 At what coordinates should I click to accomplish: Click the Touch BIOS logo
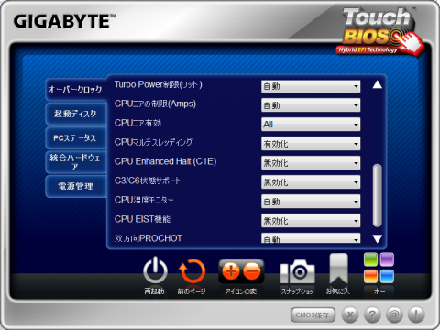(381, 32)
